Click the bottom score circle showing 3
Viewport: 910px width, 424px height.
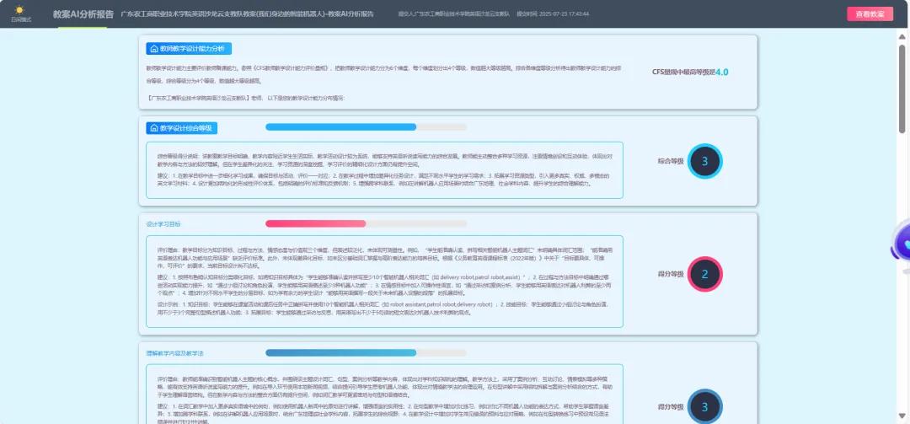(x=704, y=407)
